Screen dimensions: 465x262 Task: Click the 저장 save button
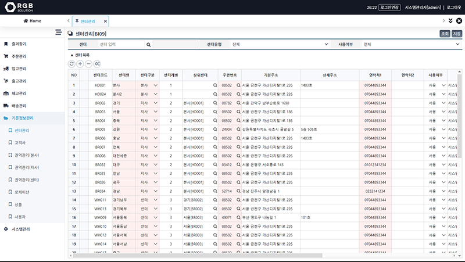tap(457, 34)
